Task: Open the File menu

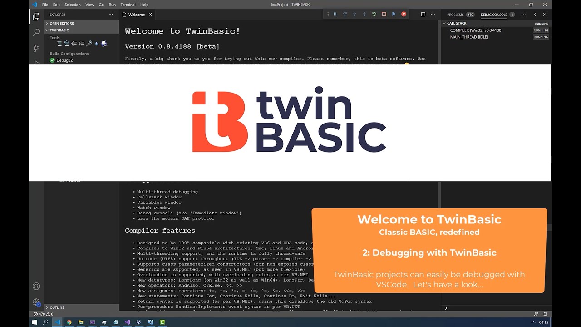Action: 45,5
